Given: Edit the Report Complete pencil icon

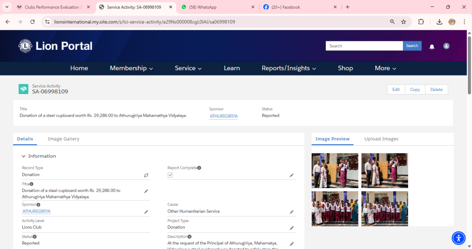Looking at the screenshot, I should [x=291, y=175].
